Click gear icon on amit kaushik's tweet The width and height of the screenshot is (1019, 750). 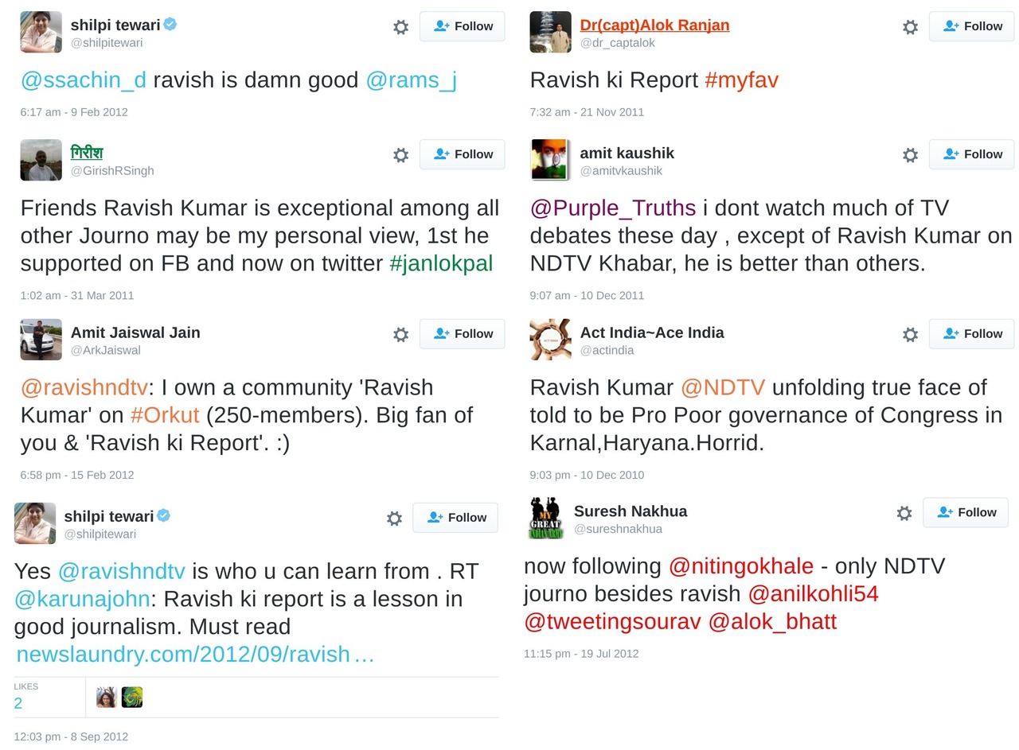tap(911, 155)
